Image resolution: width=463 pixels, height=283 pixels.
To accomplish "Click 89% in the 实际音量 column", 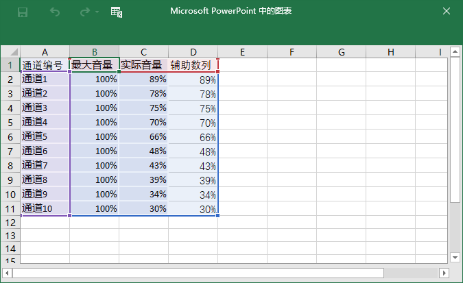I will pyautogui.click(x=144, y=79).
